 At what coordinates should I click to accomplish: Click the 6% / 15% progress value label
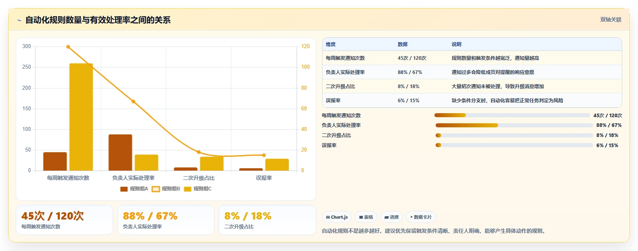[607, 146]
